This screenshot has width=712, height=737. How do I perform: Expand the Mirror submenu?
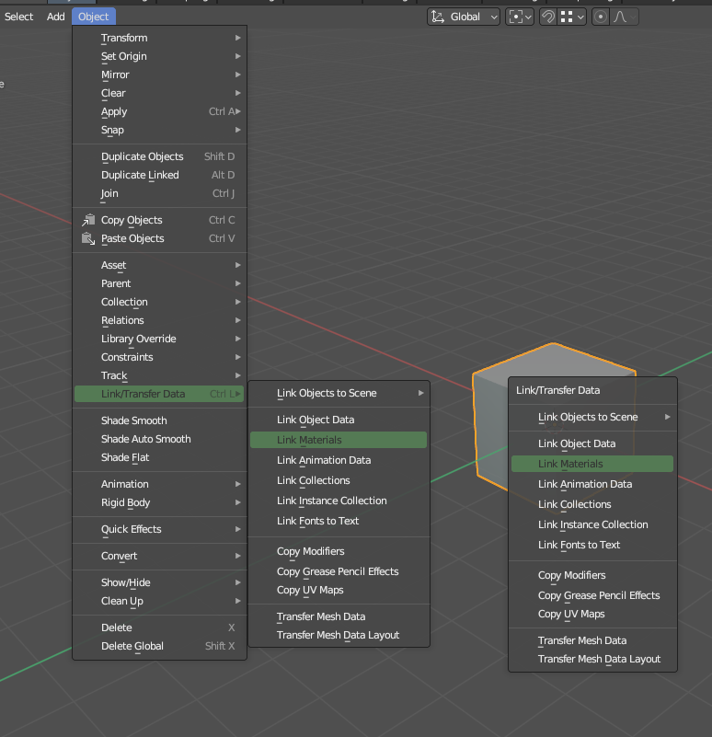pos(159,75)
